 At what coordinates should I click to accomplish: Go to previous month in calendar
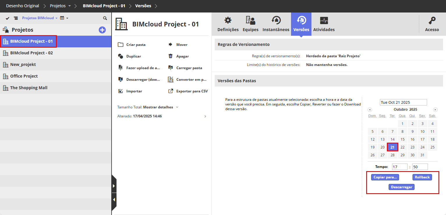pyautogui.click(x=370, y=110)
